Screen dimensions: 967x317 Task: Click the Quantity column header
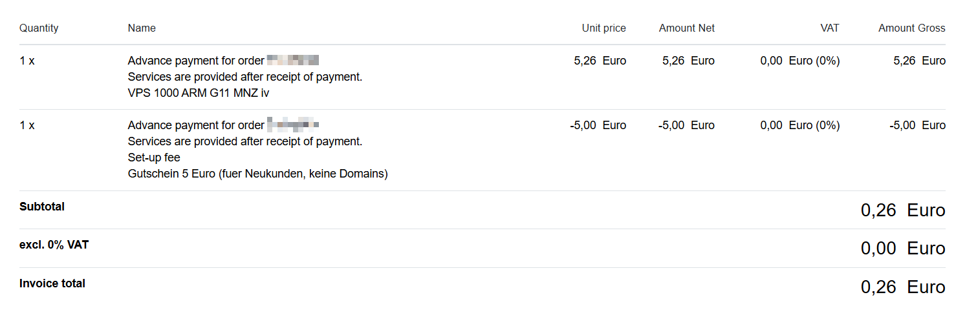tap(39, 28)
